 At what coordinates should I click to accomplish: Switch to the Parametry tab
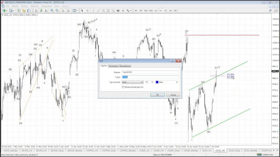[x=113, y=66]
